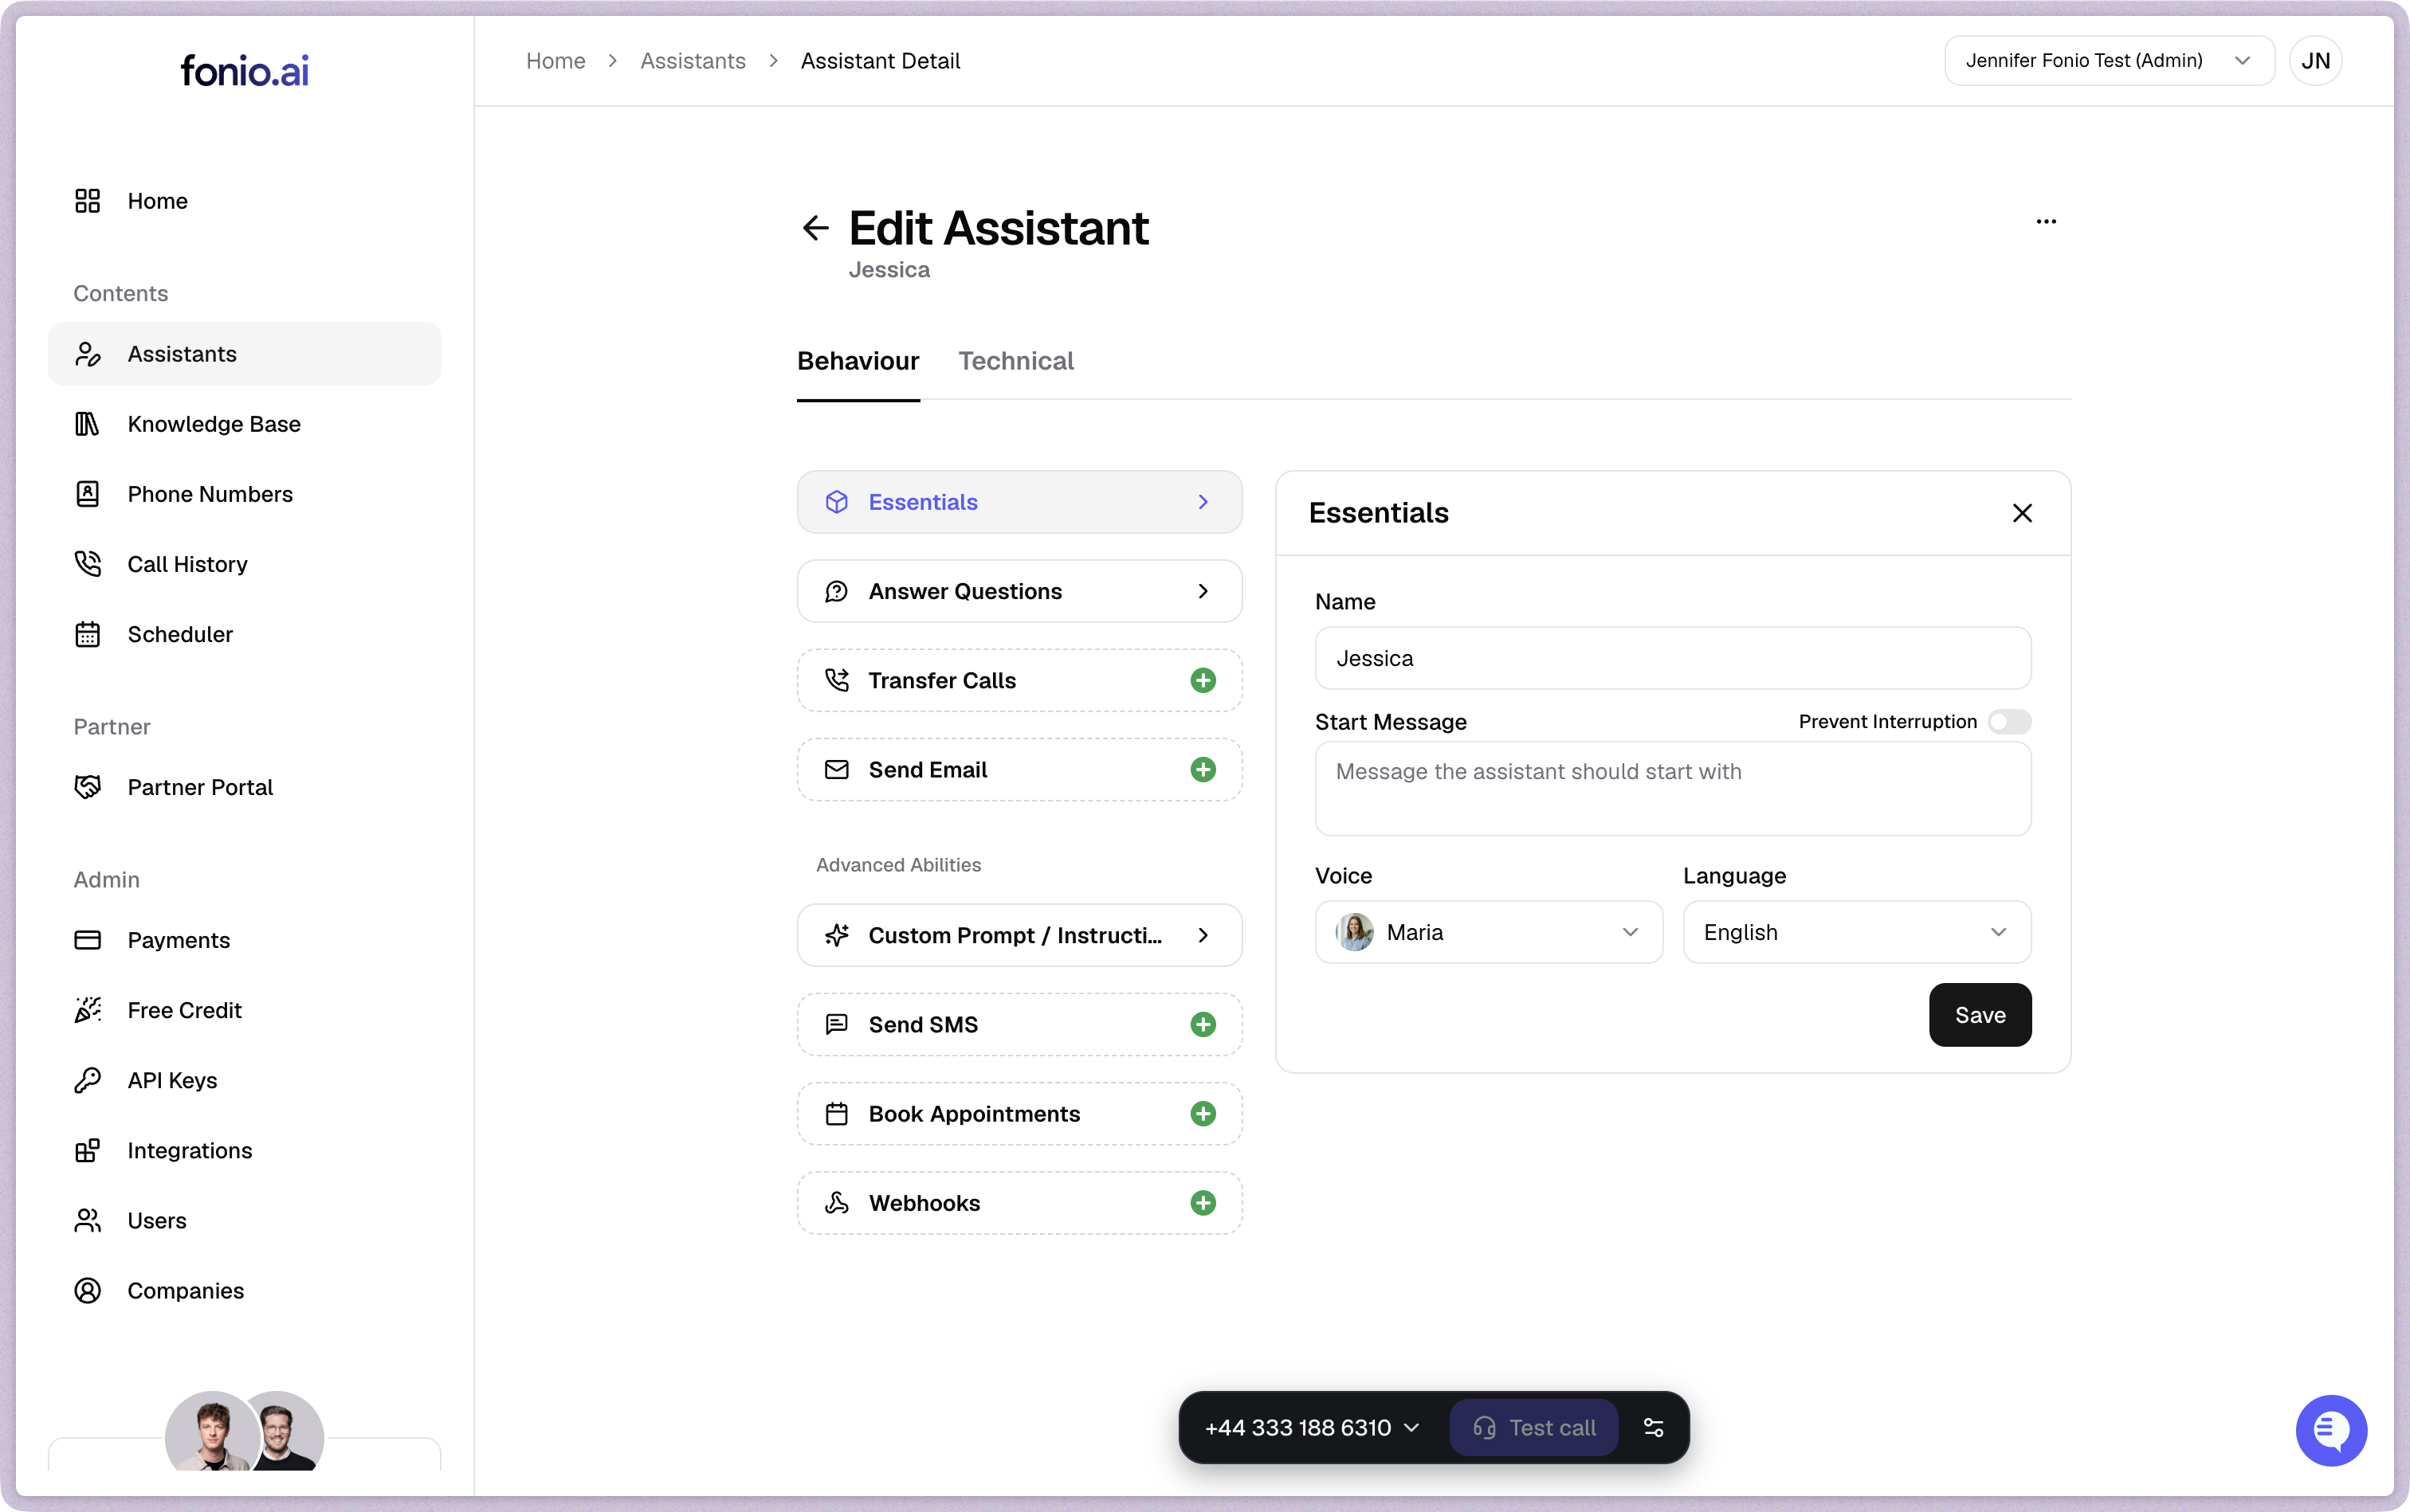Screen dimensions: 2410x1512
Task: Switch to the Technical tab
Action: pos(1015,361)
